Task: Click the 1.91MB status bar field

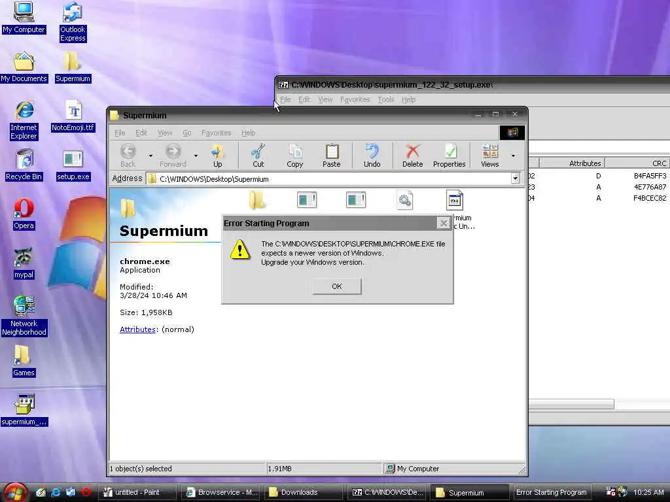Action: (324, 469)
